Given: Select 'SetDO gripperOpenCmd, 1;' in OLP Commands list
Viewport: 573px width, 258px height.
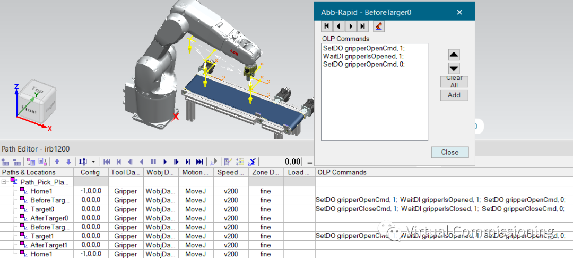Looking at the screenshot, I should click(x=364, y=48).
